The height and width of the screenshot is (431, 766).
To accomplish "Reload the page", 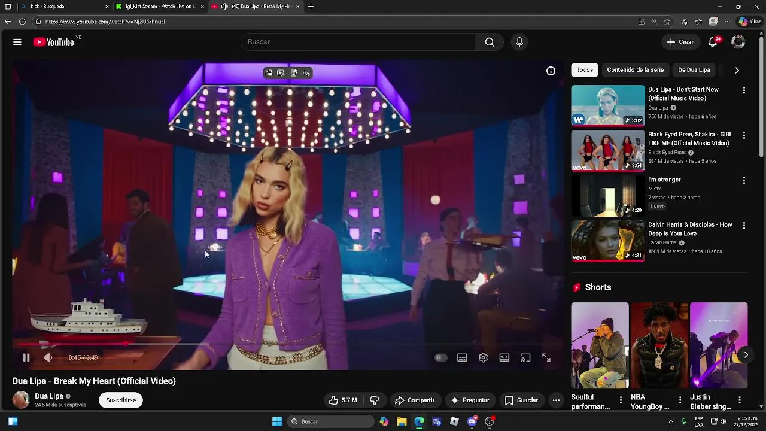I will pos(22,22).
